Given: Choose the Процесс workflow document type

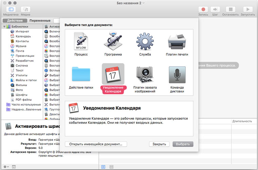Looking at the screenshot, I should [x=81, y=44].
